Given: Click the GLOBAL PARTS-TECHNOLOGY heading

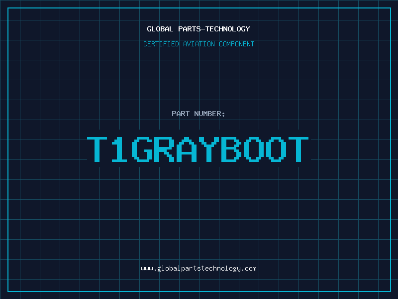Looking at the screenshot, I should [199, 29].
